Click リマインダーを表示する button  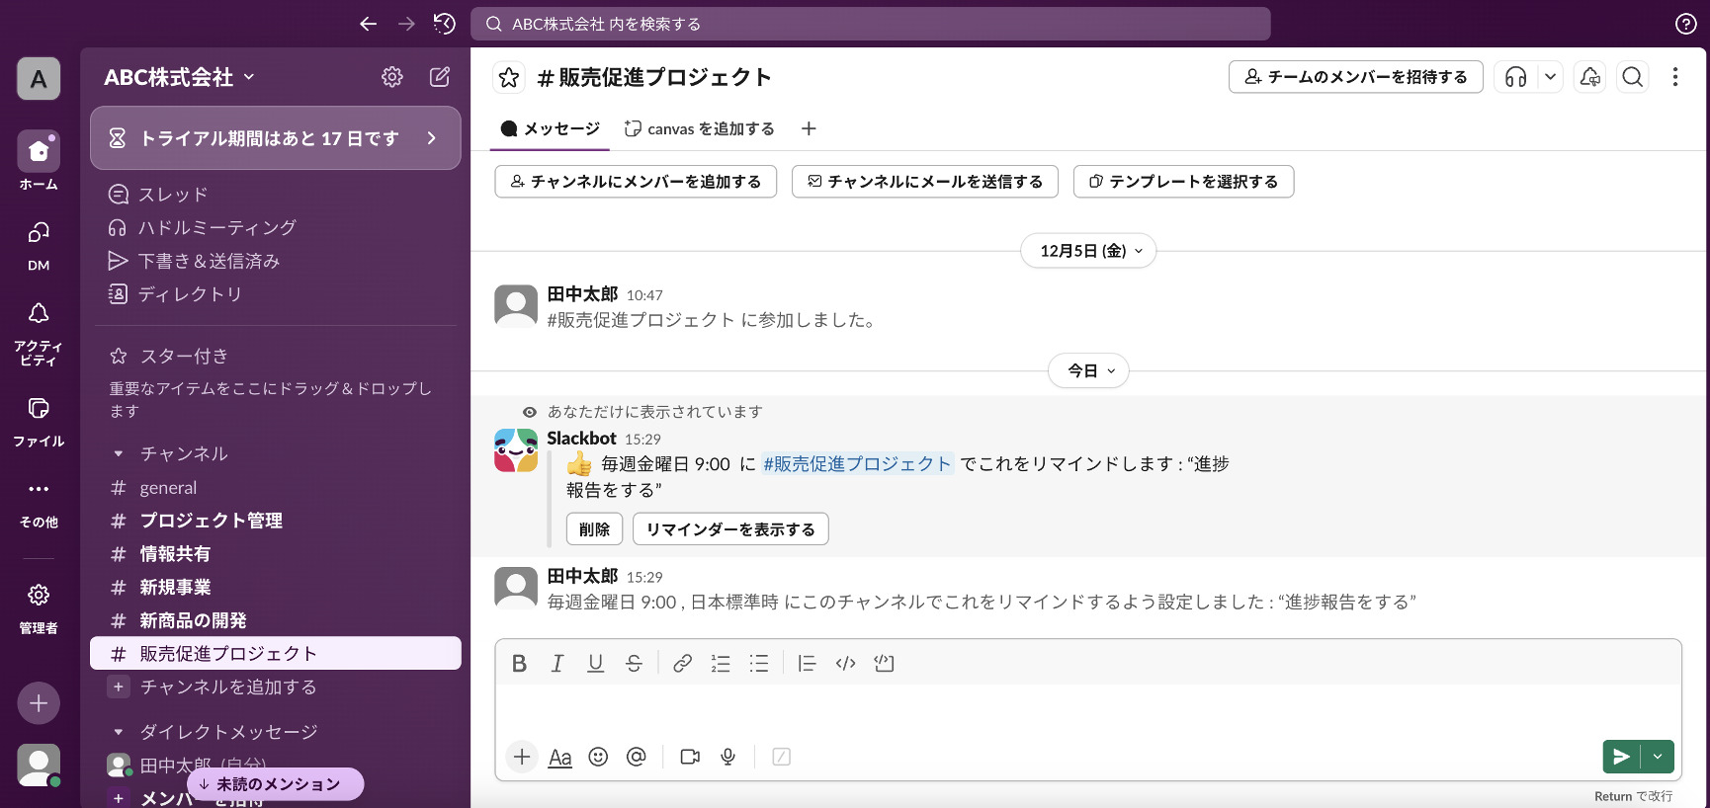pyautogui.click(x=730, y=529)
